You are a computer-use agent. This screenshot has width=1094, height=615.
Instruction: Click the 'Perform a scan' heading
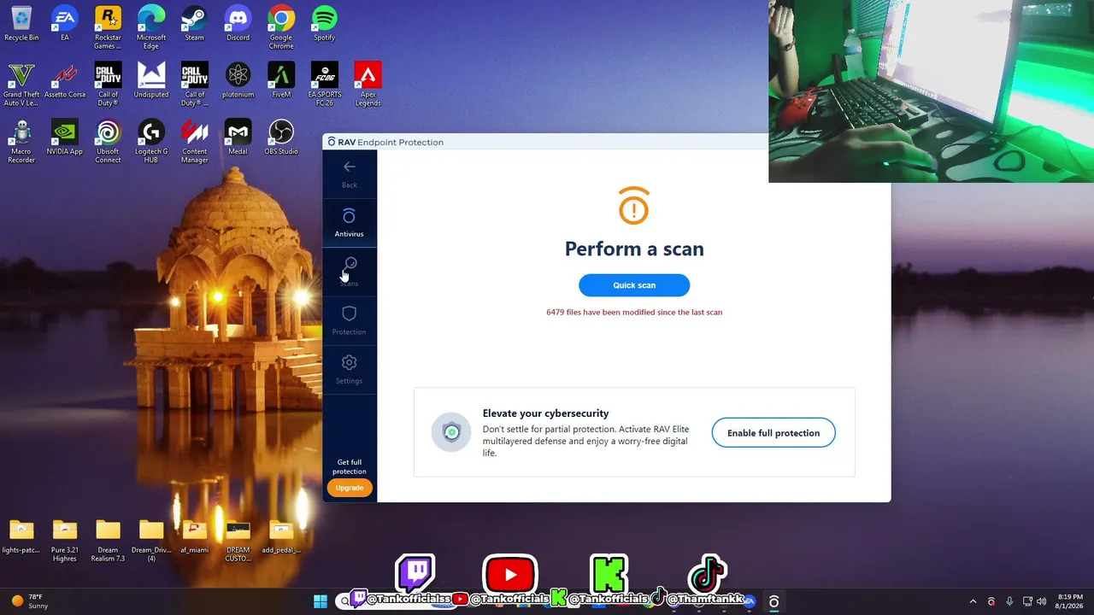tap(634, 249)
